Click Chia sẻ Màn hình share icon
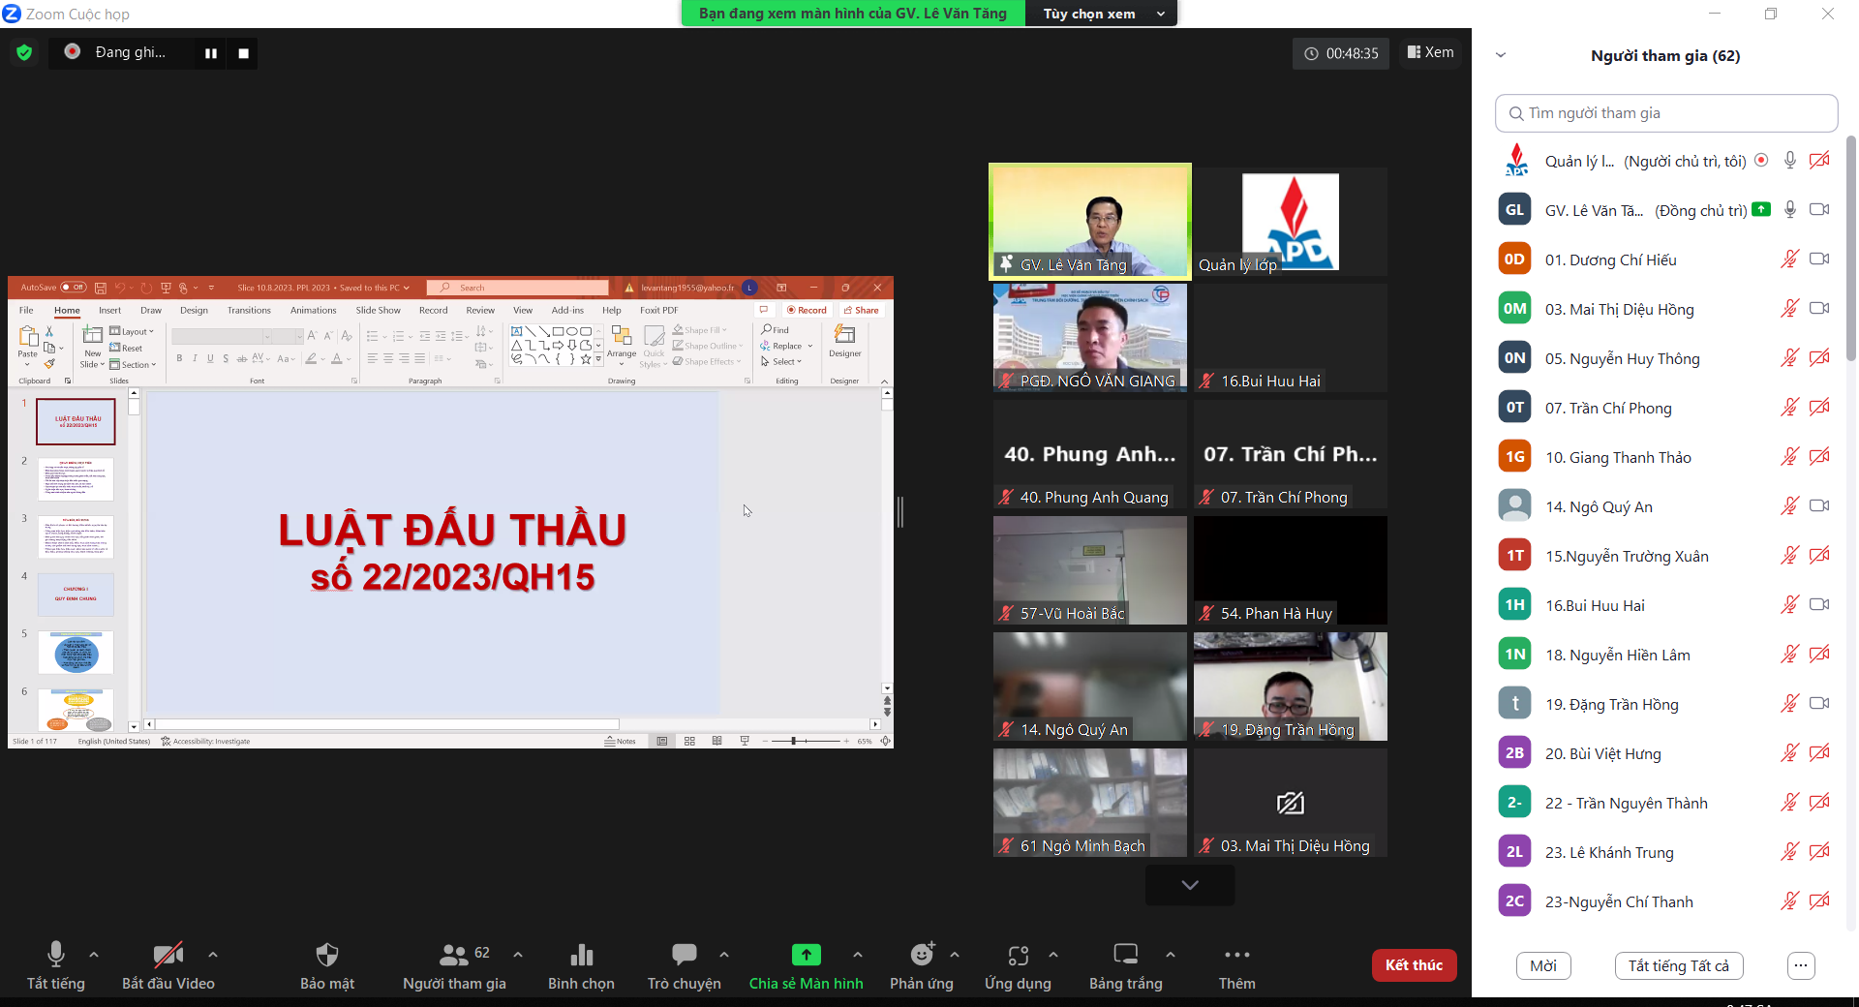This screenshot has height=1007, width=1859. point(806,956)
